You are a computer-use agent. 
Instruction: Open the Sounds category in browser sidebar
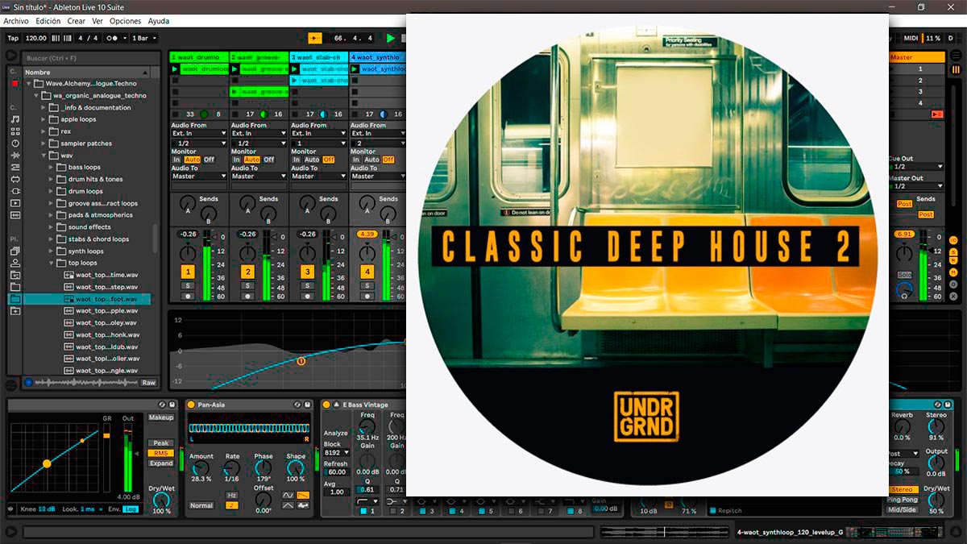pos(15,119)
